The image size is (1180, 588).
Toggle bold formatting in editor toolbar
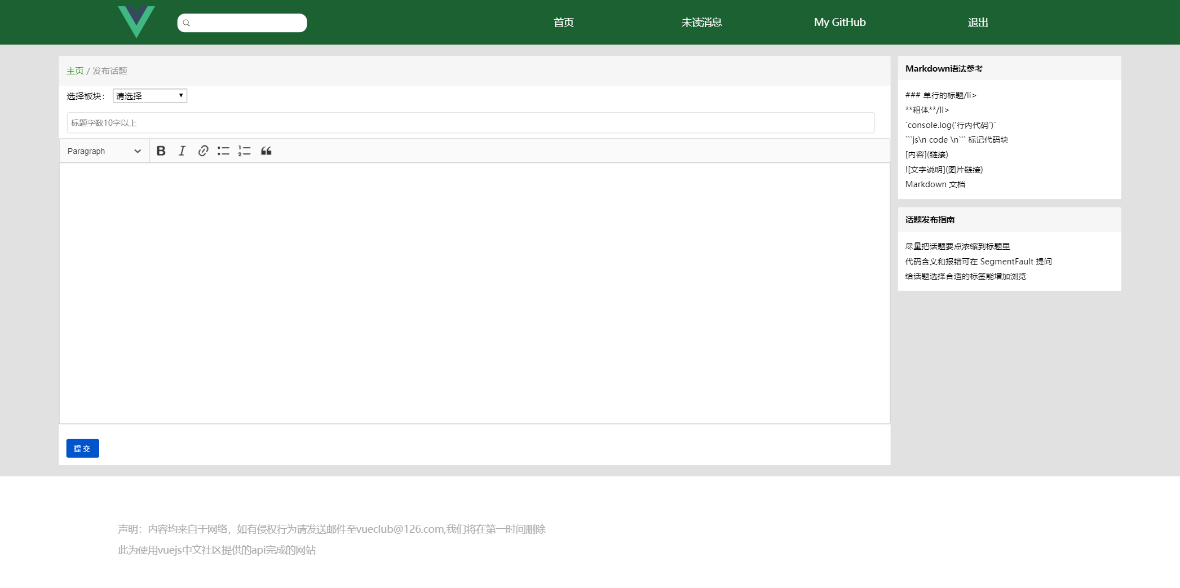pos(161,151)
